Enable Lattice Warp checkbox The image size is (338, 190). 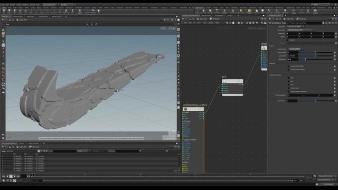pos(289,66)
